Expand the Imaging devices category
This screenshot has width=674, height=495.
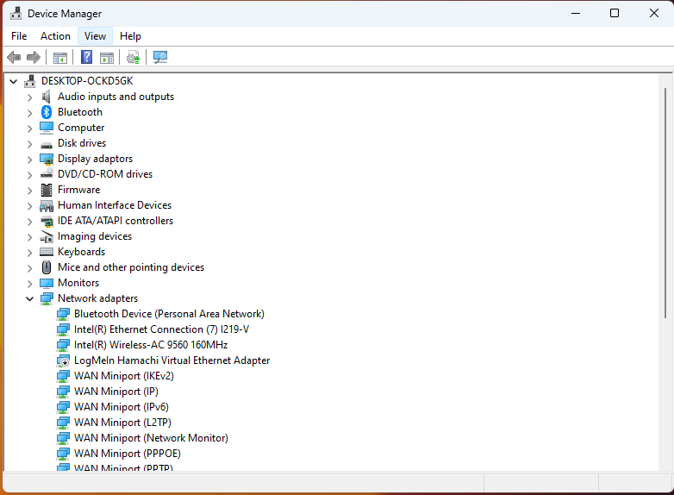pos(29,237)
